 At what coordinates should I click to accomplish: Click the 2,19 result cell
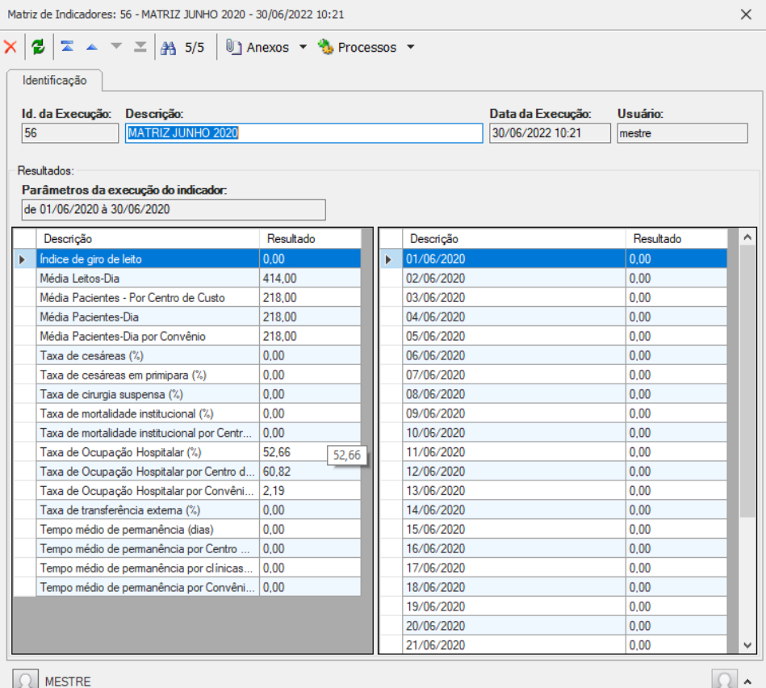310,491
